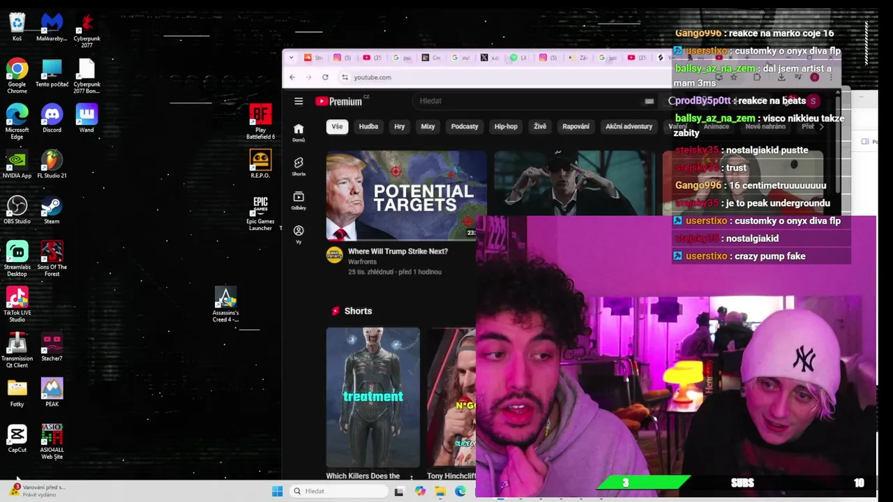Open File Explorer on taskbar

click(440, 492)
